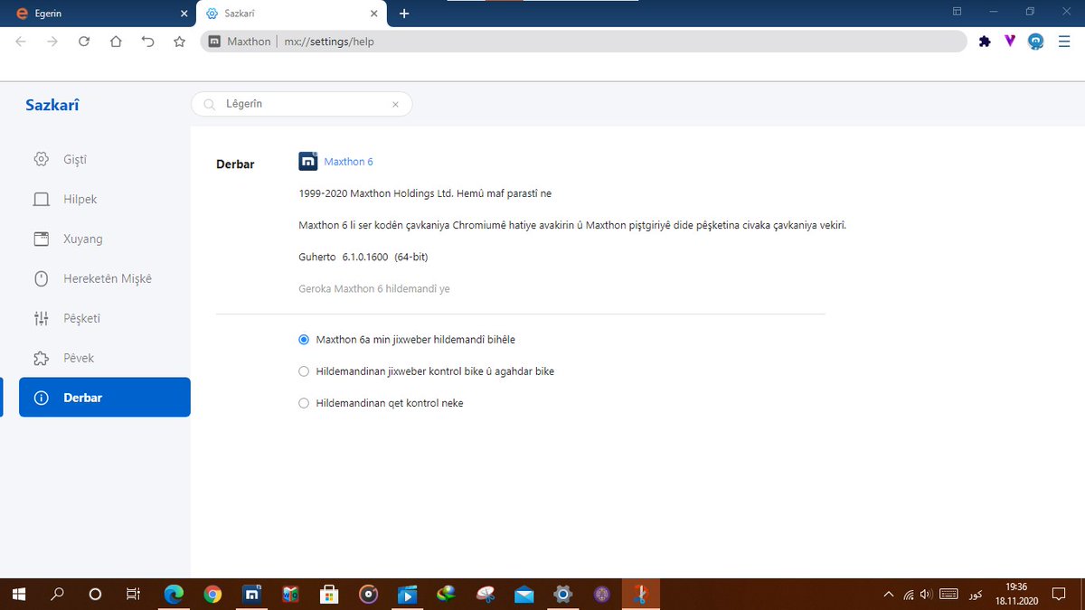
Task: Open Task View on the taskbar
Action: coord(133,594)
